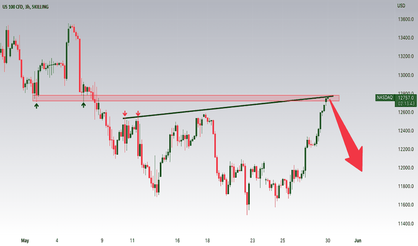Image resolution: width=418 pixels, height=246 pixels.
Task: Click the date label 4 on the time axis
Action: [x=57, y=241]
